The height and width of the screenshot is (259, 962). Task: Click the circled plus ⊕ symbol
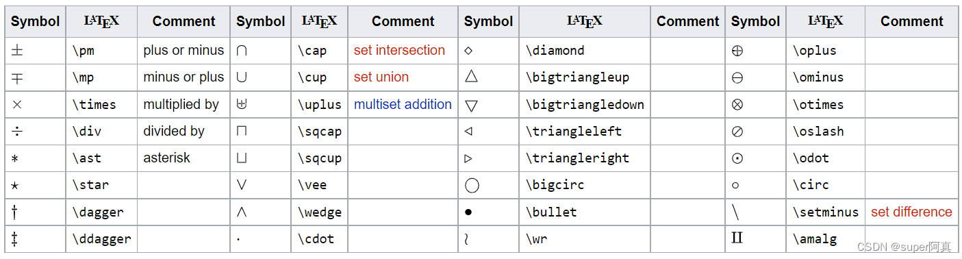click(737, 51)
